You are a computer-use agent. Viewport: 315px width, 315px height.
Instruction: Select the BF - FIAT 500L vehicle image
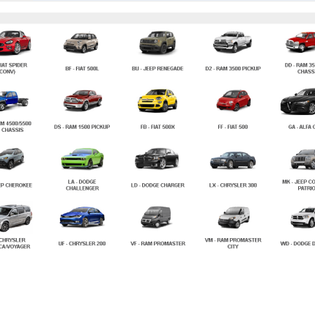tap(81, 42)
